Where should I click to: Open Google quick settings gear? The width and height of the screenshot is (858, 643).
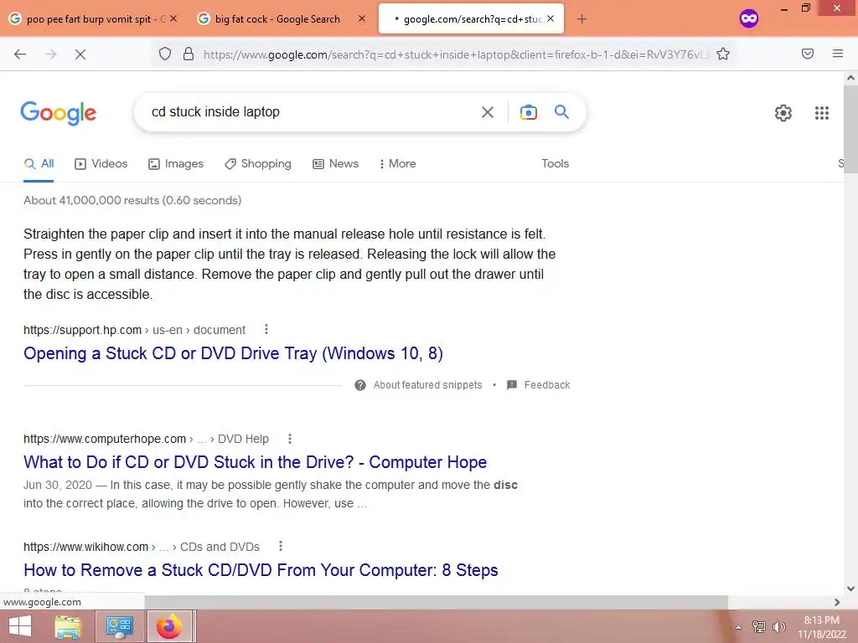click(783, 113)
